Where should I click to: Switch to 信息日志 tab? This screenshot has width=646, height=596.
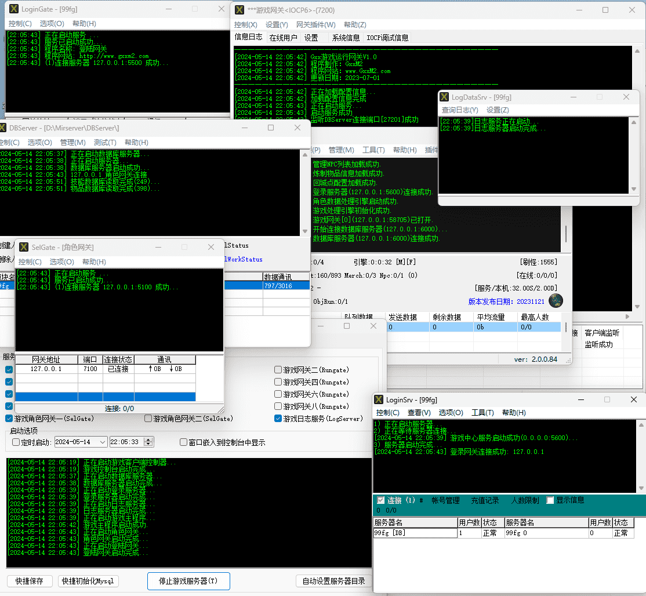[x=248, y=37]
